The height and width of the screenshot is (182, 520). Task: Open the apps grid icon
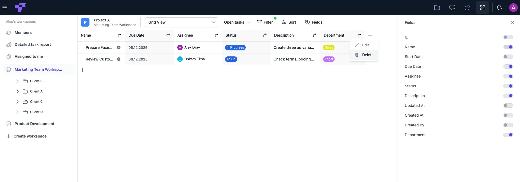(483, 8)
